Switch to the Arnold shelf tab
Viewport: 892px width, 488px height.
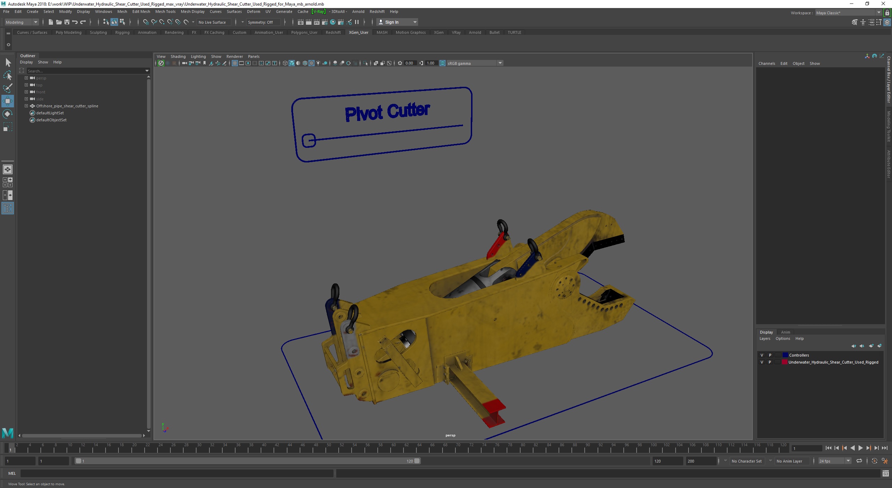click(x=475, y=32)
